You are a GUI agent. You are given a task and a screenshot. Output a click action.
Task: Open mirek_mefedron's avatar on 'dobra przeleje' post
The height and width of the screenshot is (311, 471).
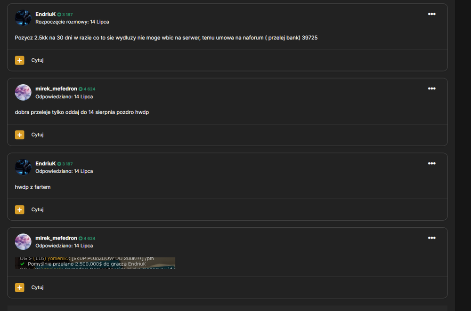(x=23, y=93)
